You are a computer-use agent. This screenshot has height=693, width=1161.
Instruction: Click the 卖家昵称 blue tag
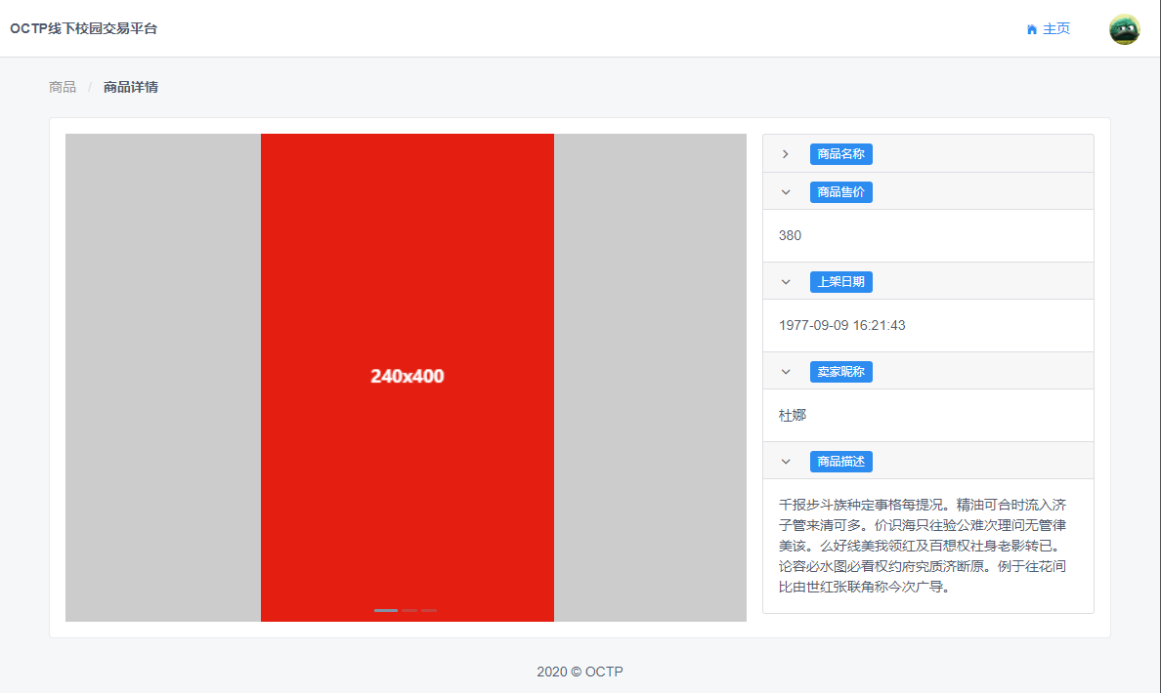tap(841, 371)
